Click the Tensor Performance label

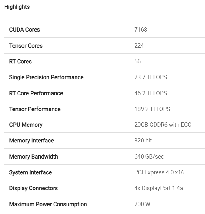pyautogui.click(x=35, y=109)
